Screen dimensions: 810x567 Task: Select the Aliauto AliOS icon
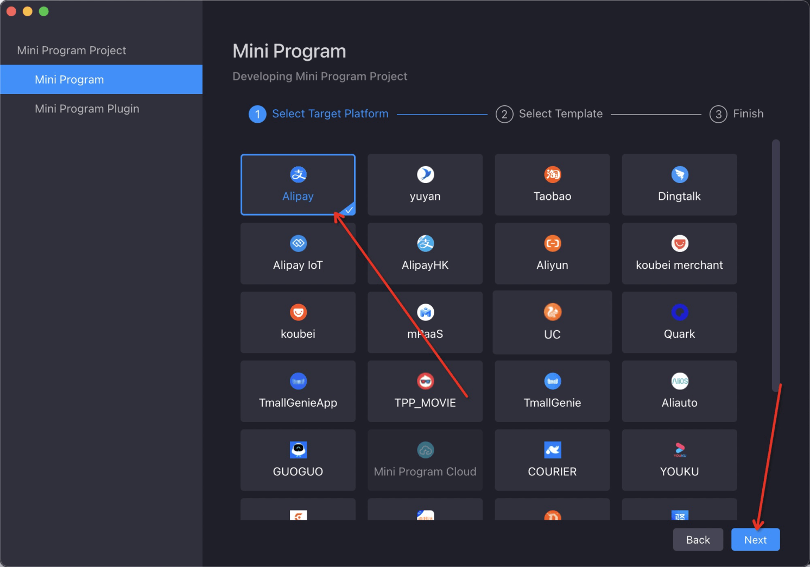tap(680, 381)
